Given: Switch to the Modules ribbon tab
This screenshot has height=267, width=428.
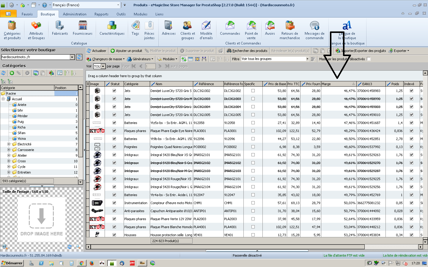Looking at the screenshot, I should [x=141, y=14].
